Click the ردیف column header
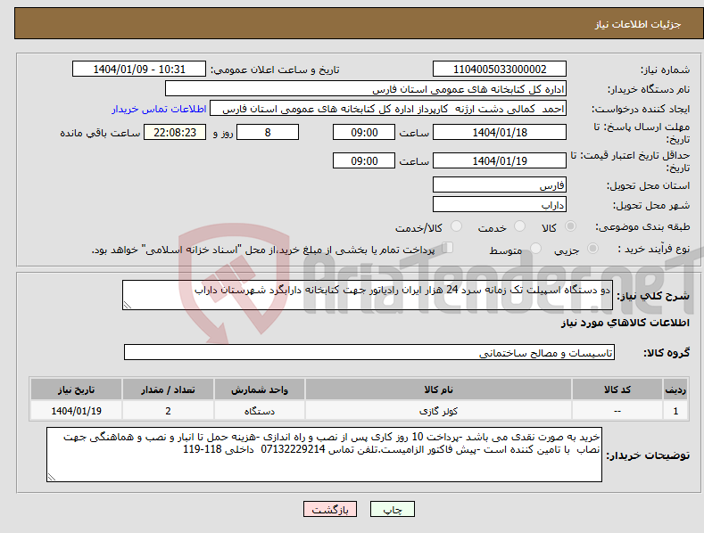Screen dimensions: 704x533 pos(675,389)
